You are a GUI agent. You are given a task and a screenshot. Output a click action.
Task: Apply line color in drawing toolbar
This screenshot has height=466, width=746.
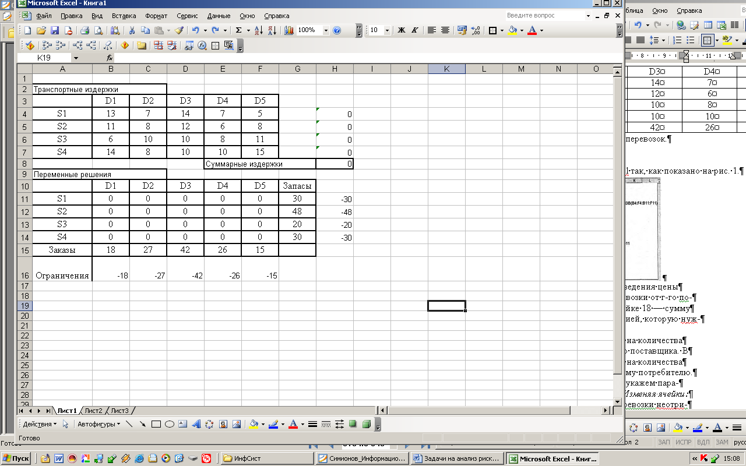tap(273, 424)
